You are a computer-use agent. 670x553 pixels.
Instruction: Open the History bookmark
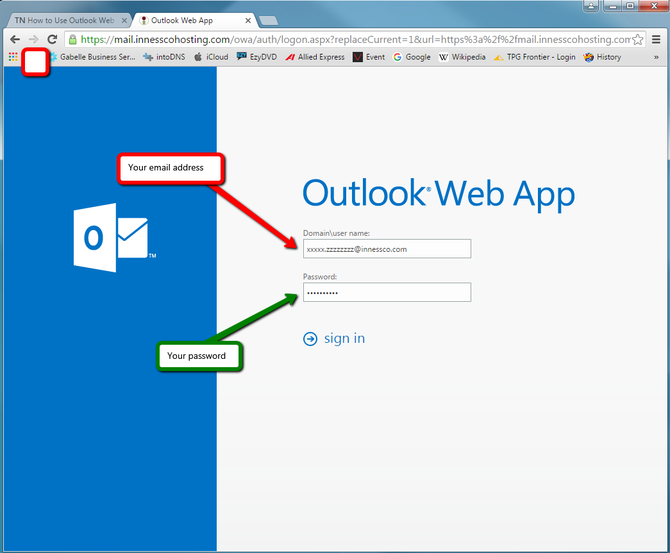(x=603, y=57)
